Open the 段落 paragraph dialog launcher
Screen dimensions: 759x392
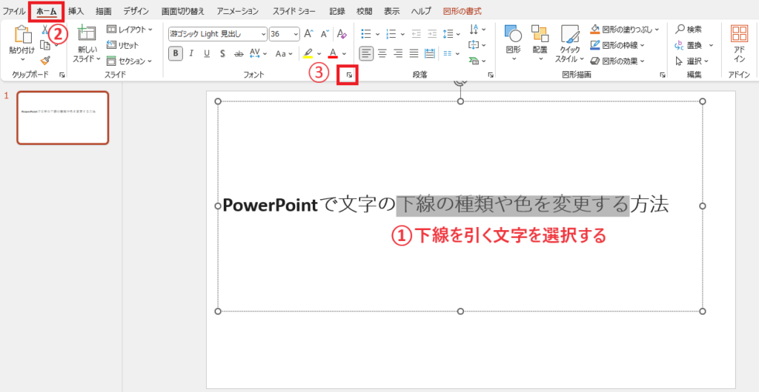pyautogui.click(x=491, y=75)
